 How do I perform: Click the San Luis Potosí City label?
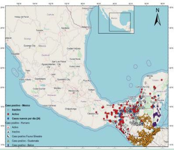pos(59,63)
